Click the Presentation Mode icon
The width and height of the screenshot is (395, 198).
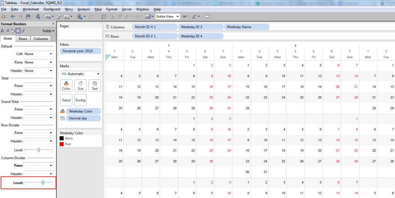tap(207, 17)
